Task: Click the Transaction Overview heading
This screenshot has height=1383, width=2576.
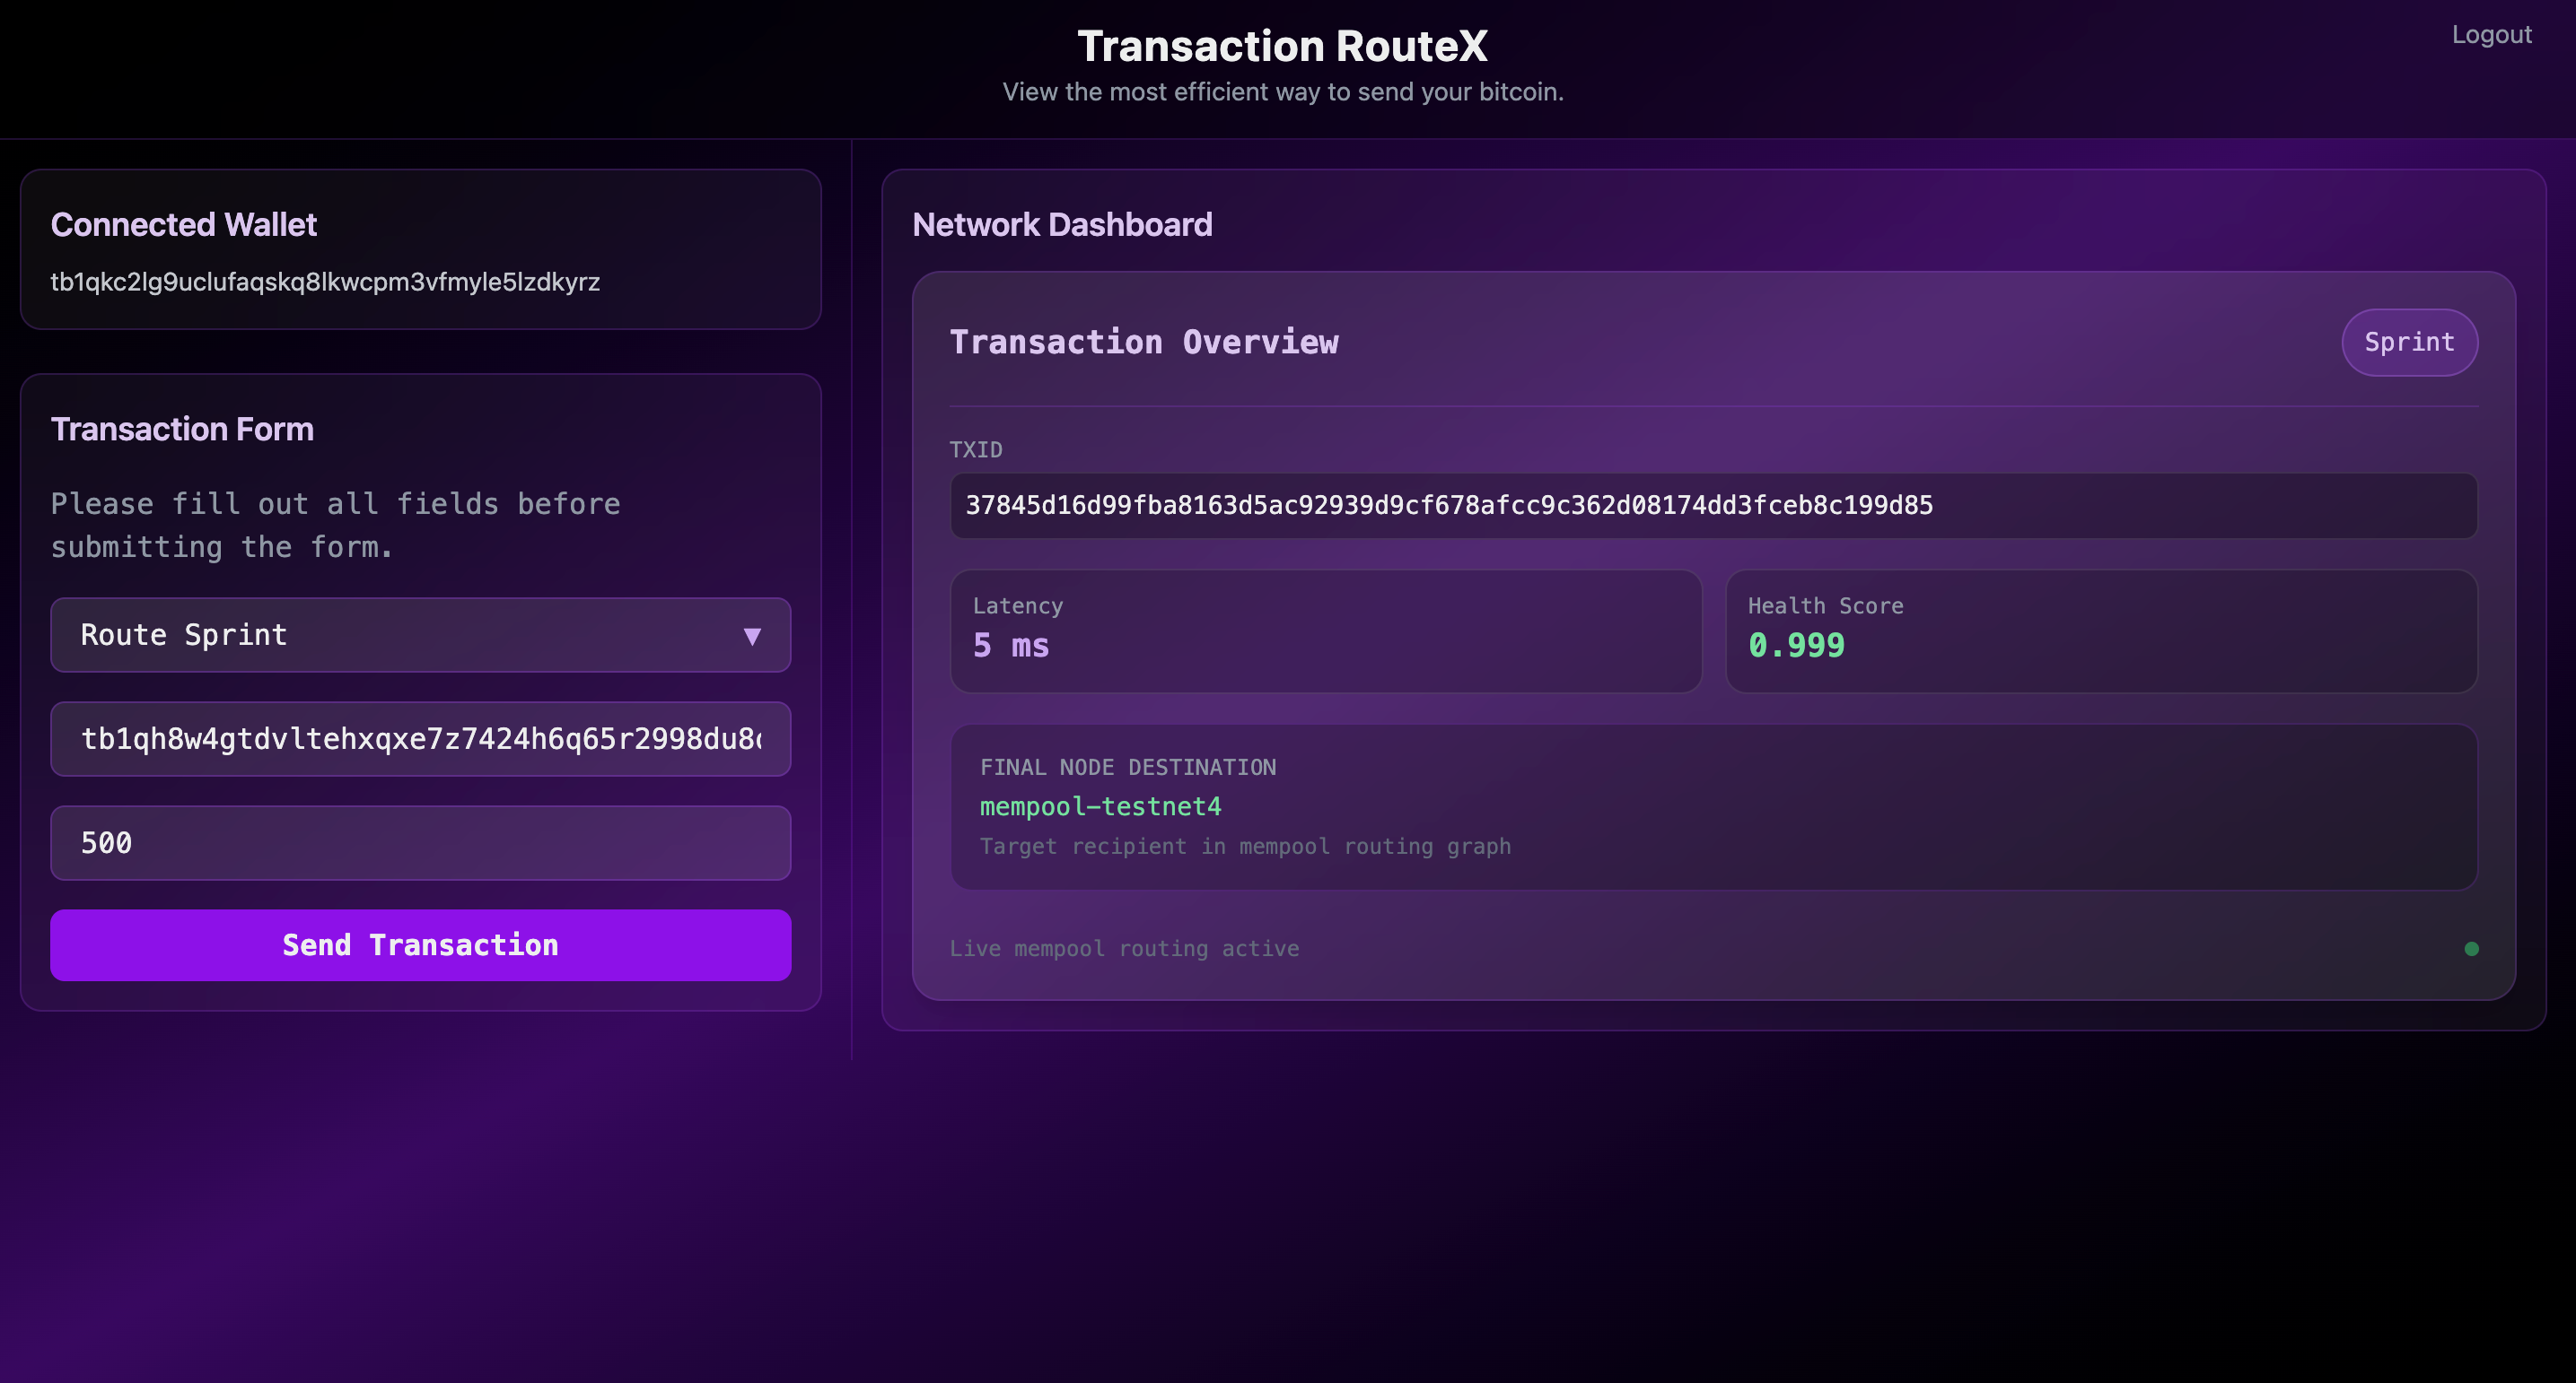Action: pyautogui.click(x=1143, y=342)
